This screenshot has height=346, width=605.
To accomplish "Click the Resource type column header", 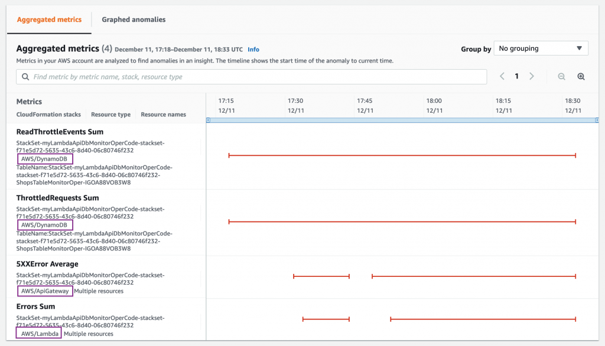I will pos(110,114).
